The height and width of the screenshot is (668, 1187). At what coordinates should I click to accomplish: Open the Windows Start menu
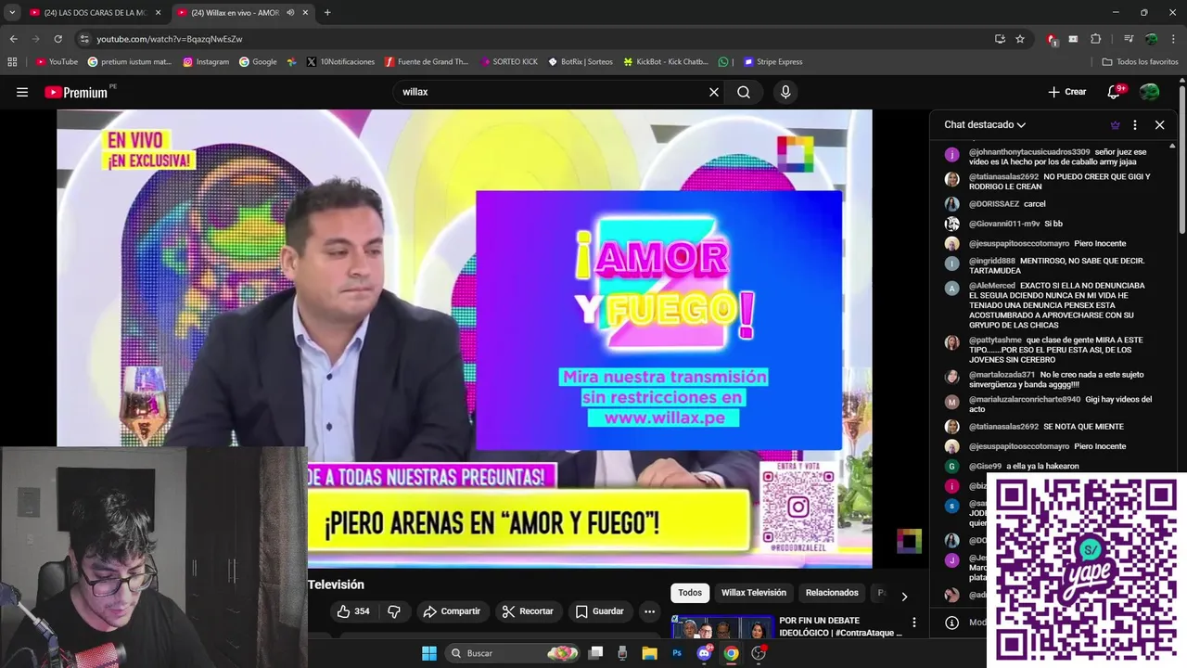tap(429, 653)
